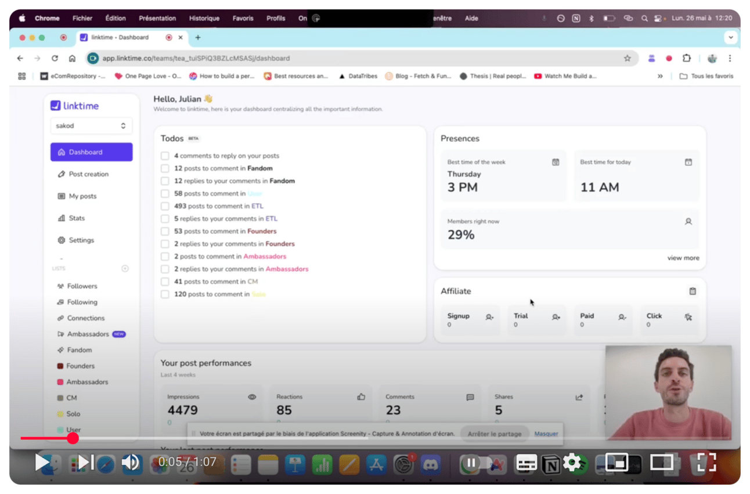Open Discord from the Dock
The width and height of the screenshot is (750, 494).
point(430,465)
